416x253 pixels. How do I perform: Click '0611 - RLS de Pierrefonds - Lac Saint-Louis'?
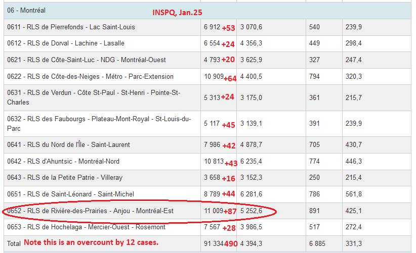pyautogui.click(x=71, y=27)
